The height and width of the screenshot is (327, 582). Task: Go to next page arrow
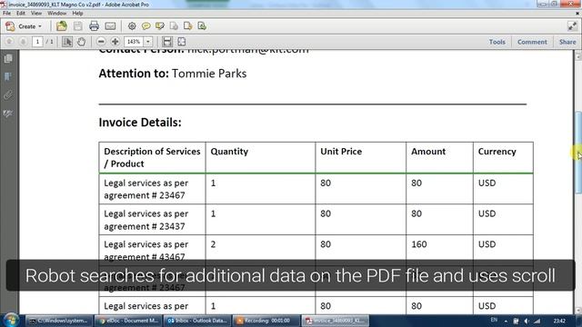coord(23,42)
